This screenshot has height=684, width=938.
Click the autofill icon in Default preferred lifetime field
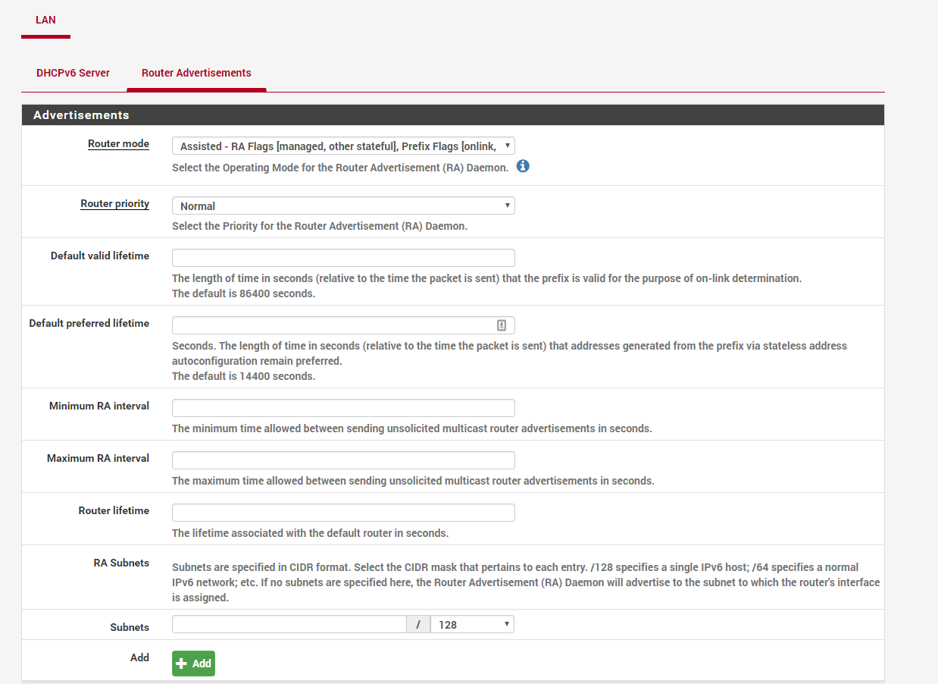[501, 325]
